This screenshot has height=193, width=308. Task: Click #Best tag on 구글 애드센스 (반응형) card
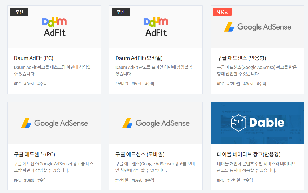tap(249, 84)
